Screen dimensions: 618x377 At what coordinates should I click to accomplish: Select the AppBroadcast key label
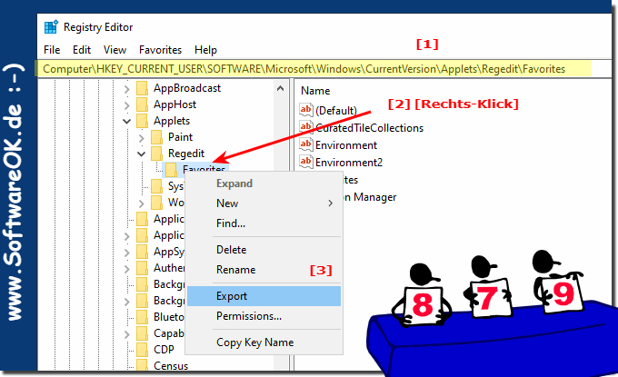pyautogui.click(x=187, y=88)
